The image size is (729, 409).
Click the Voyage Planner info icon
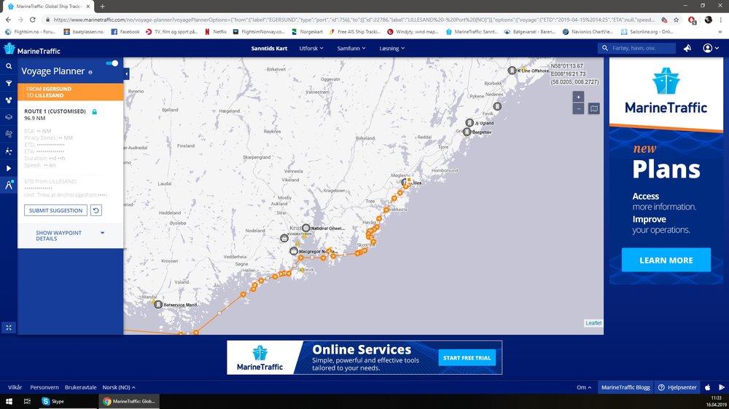[90, 72]
